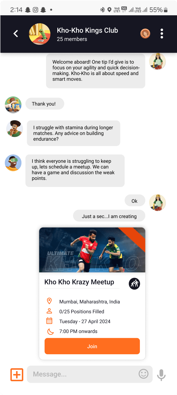Tap the back arrow in header
The image size is (177, 395).
click(16, 34)
